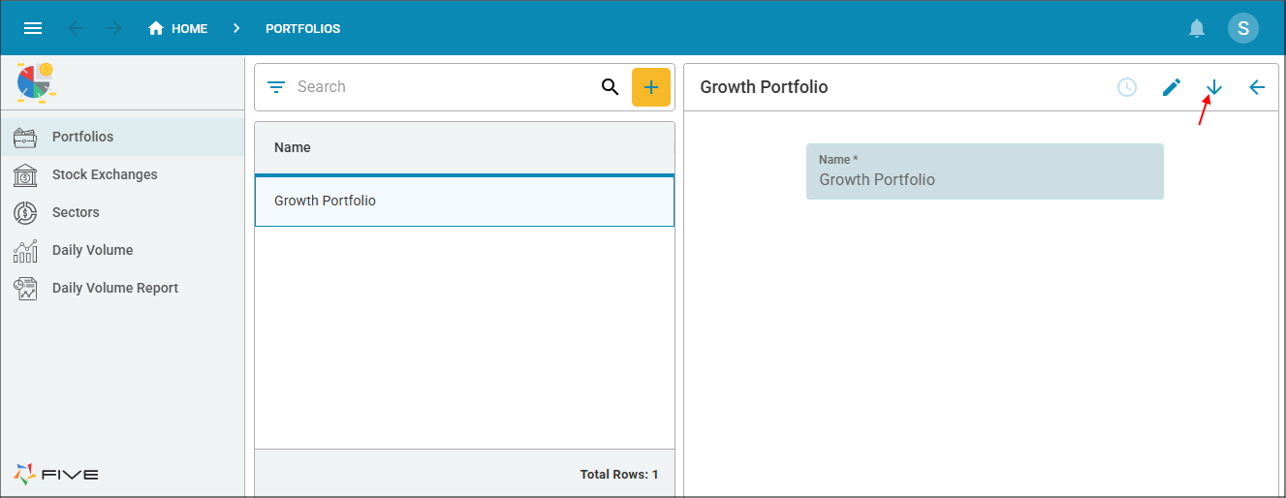Image resolution: width=1286 pixels, height=498 pixels.
Task: Click the notifications bell icon
Action: [1197, 28]
